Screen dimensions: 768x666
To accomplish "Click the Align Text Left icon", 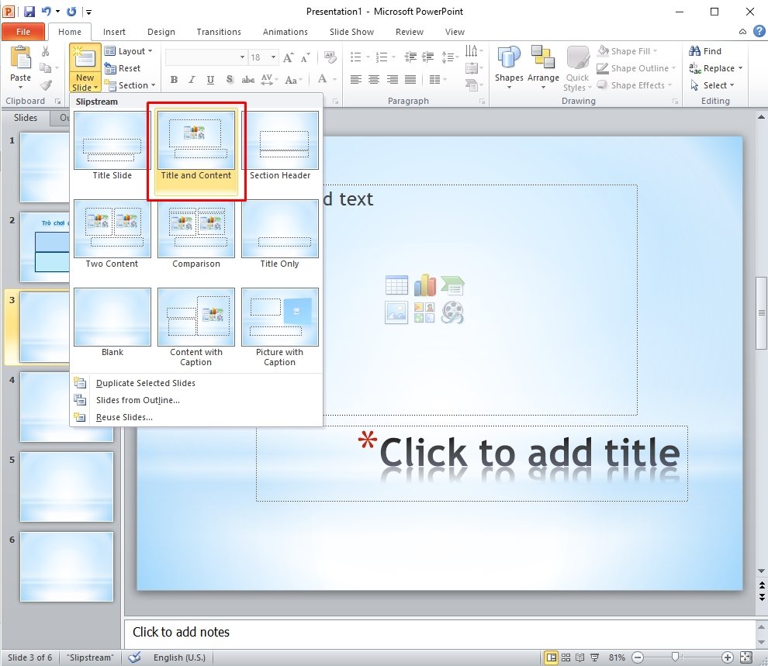I will (x=356, y=79).
